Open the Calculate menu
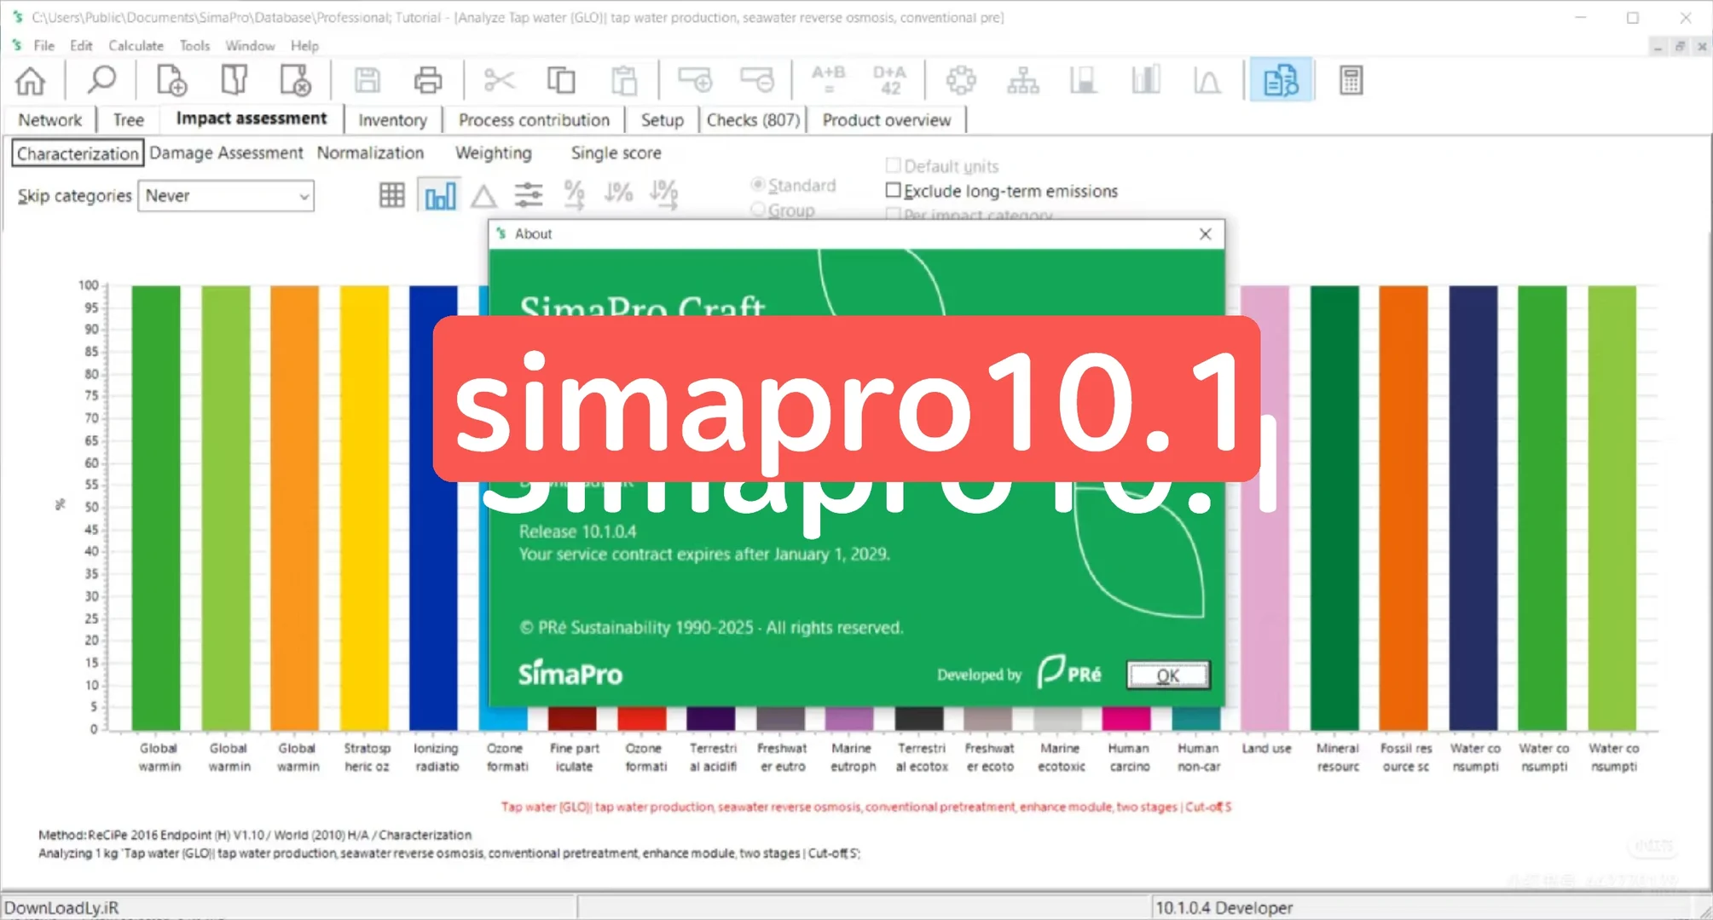The width and height of the screenshot is (1713, 920). click(x=135, y=45)
